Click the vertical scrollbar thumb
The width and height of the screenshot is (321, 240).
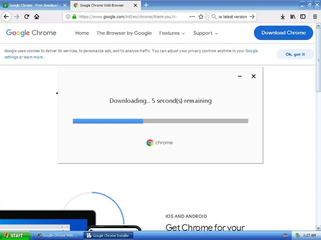318,60
